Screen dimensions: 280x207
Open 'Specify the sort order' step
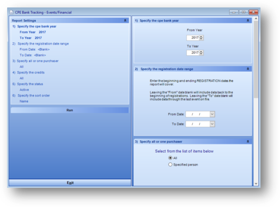(37, 96)
